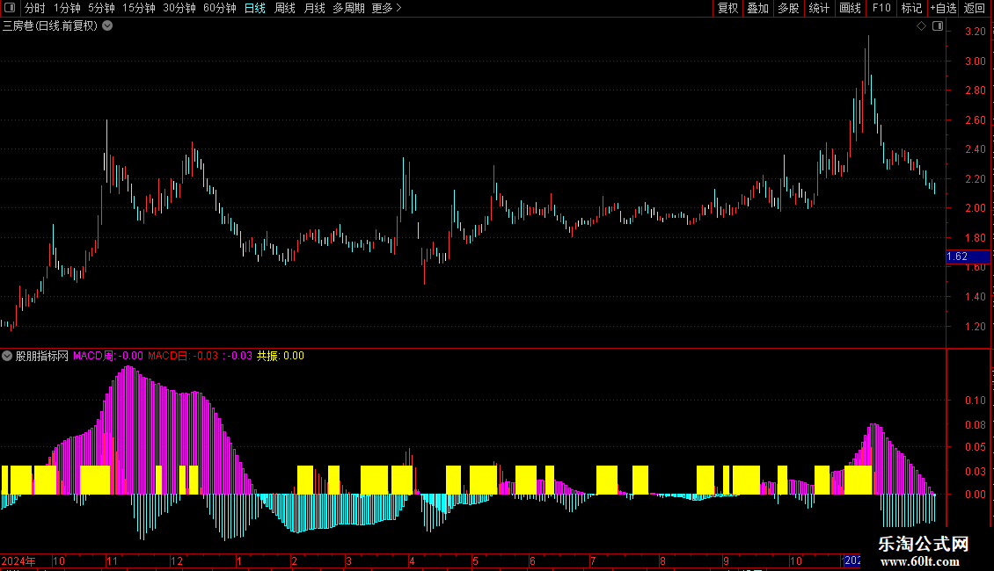Click the MACD周 indicator value label
994x571 pixels.
pos(108,356)
